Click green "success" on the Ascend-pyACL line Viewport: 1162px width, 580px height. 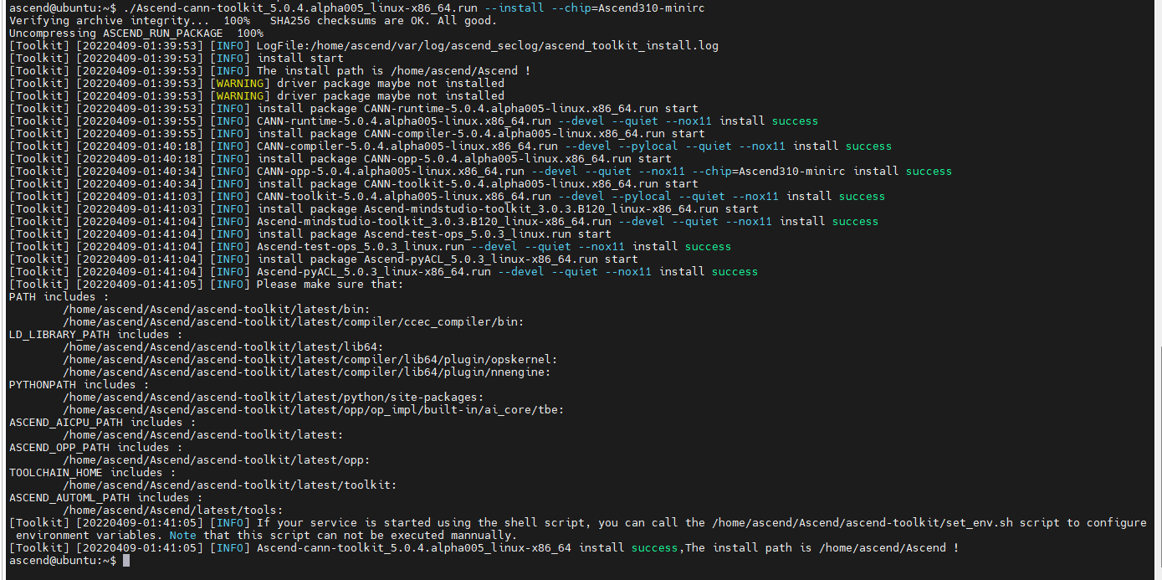coord(735,271)
